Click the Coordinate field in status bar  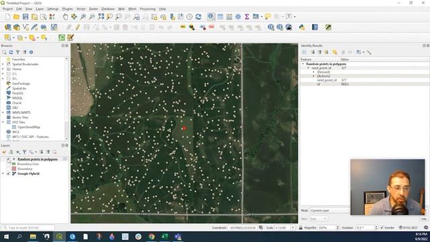[x=243, y=228]
